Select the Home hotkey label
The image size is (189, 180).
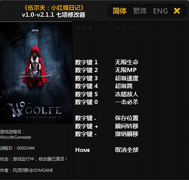(82, 150)
